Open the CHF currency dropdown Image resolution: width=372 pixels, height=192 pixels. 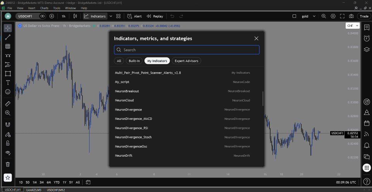click(353, 26)
